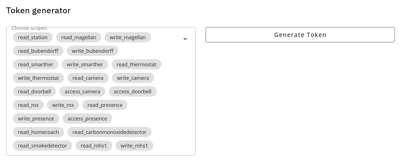Select the read_homecoach chip
402x165 pixels.
(38, 132)
